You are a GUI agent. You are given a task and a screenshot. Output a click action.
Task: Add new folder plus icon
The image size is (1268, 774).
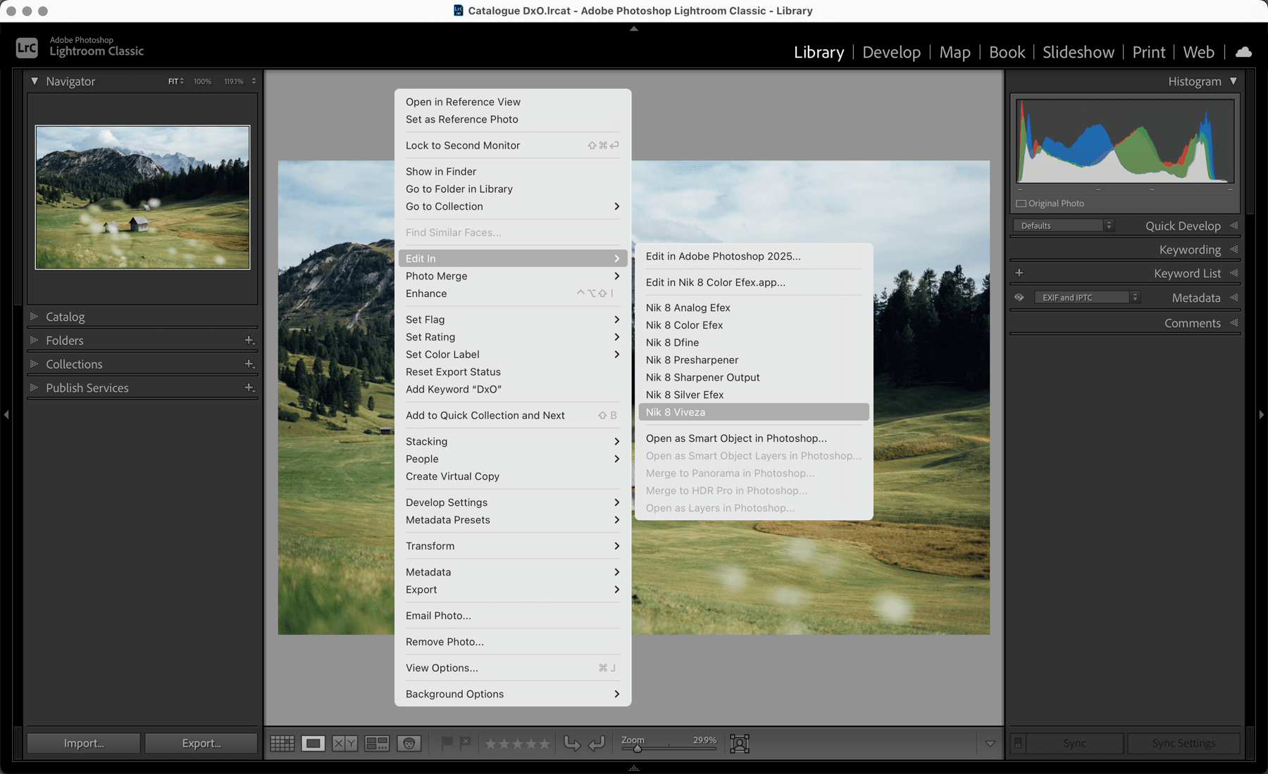(249, 341)
